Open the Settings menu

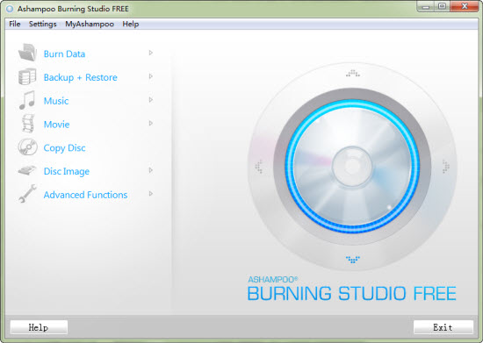[42, 24]
